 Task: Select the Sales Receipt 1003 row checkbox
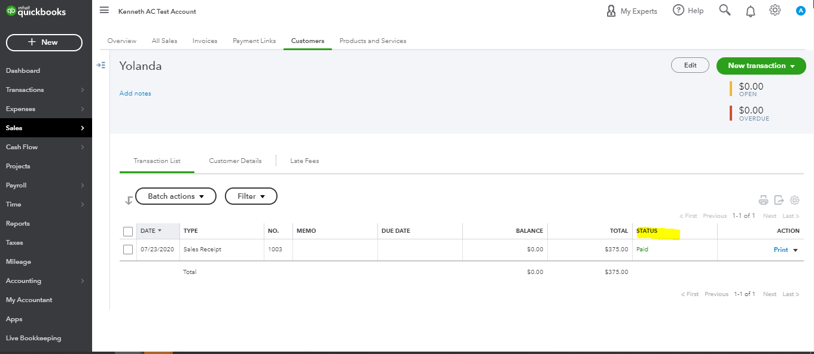tap(128, 250)
